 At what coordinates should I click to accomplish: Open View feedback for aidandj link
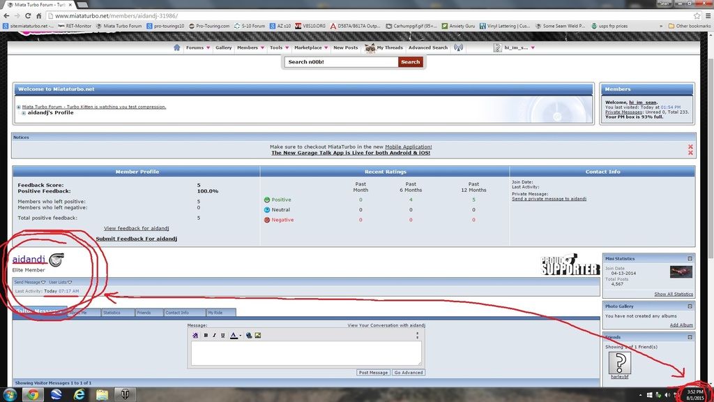click(x=136, y=228)
